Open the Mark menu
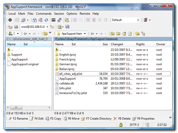Viewport: 178px width, 133px height. tap(21, 14)
